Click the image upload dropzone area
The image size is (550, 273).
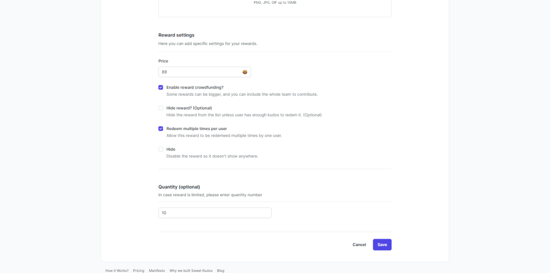click(x=275, y=8)
